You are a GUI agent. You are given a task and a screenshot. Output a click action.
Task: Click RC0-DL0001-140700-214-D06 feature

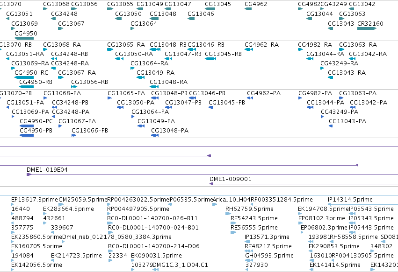point(154,246)
